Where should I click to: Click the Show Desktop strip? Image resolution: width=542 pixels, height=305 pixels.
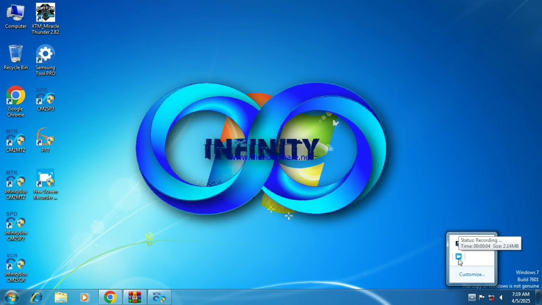pyautogui.click(x=539, y=297)
